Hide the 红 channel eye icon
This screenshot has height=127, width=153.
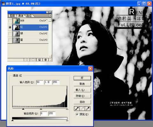point(10,27)
